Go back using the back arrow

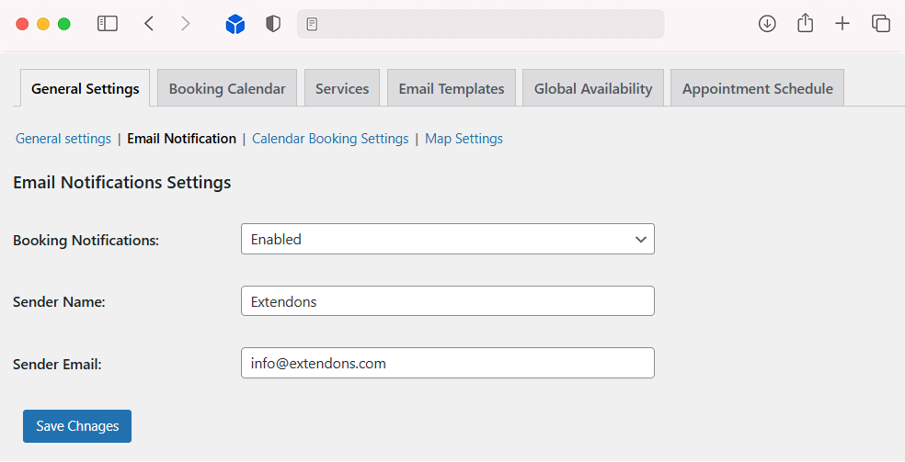(149, 24)
